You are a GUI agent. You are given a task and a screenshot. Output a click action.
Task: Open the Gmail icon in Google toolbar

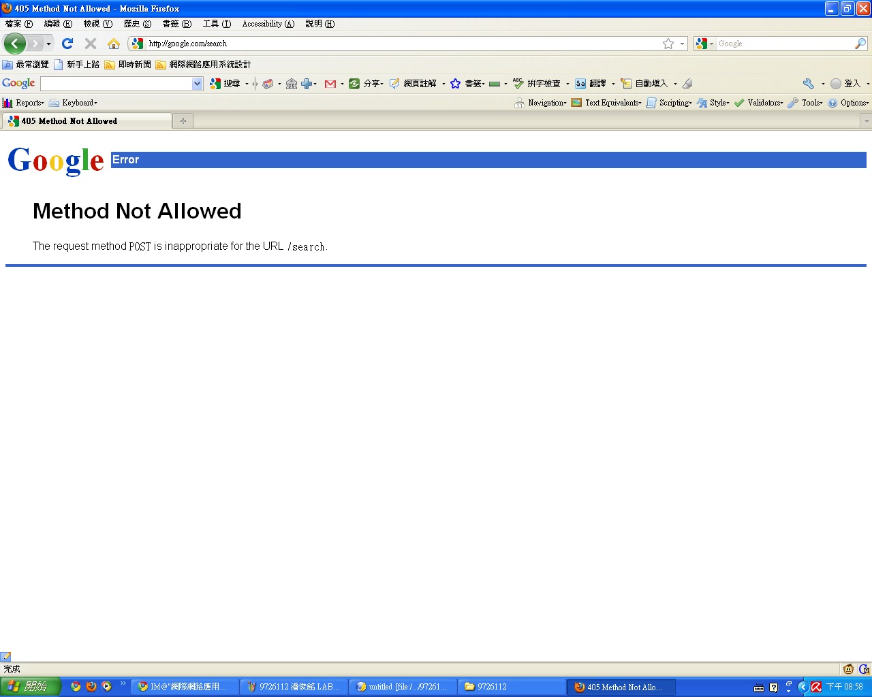point(330,84)
